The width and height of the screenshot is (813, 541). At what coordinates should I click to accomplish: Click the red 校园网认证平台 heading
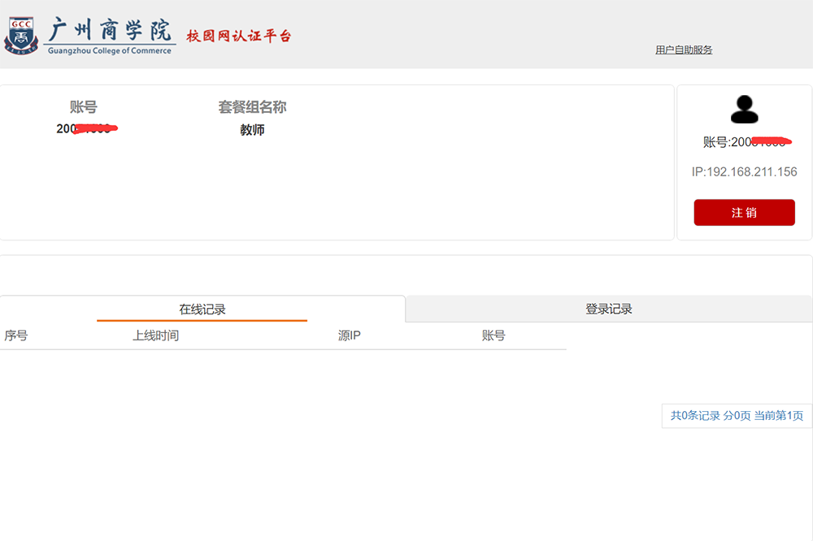click(x=238, y=36)
